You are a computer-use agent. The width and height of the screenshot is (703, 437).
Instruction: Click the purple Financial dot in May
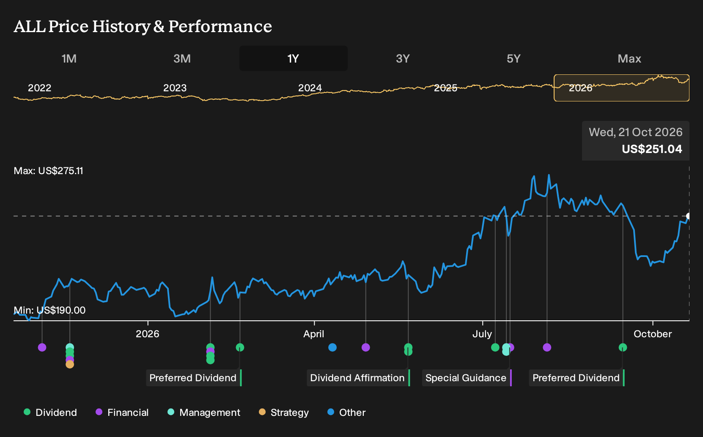[366, 347]
